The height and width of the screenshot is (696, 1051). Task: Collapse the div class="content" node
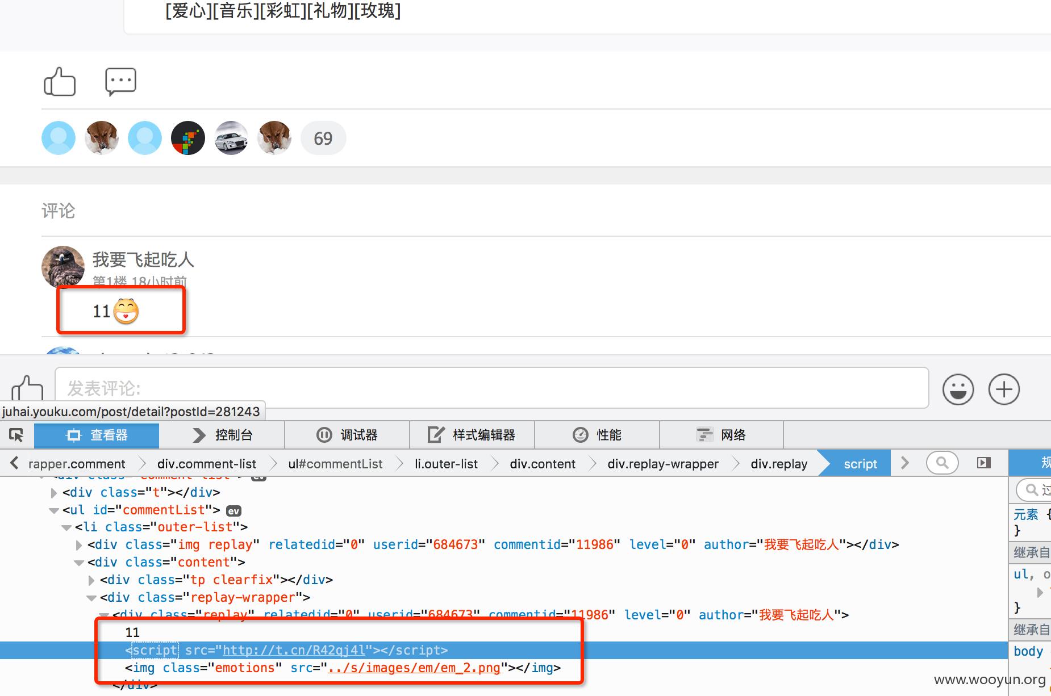pos(79,563)
